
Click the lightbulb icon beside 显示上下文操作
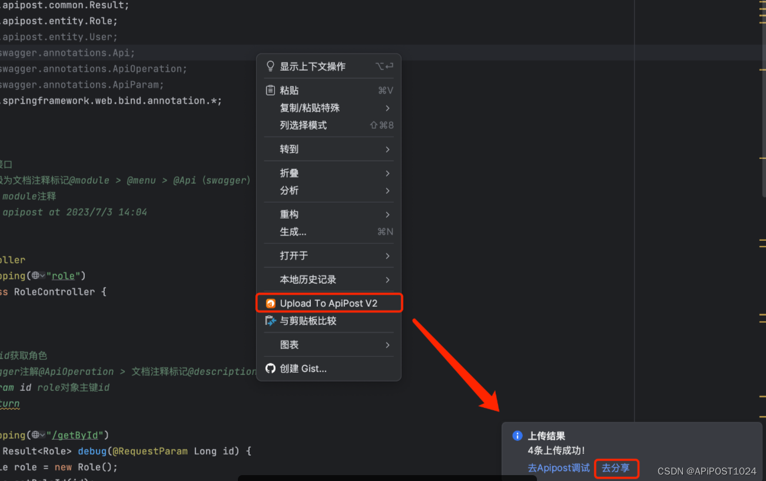point(270,66)
